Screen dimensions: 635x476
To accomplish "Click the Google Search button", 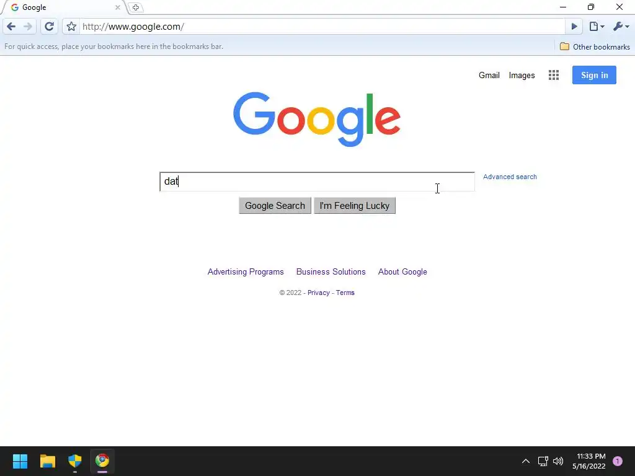I will click(x=275, y=206).
